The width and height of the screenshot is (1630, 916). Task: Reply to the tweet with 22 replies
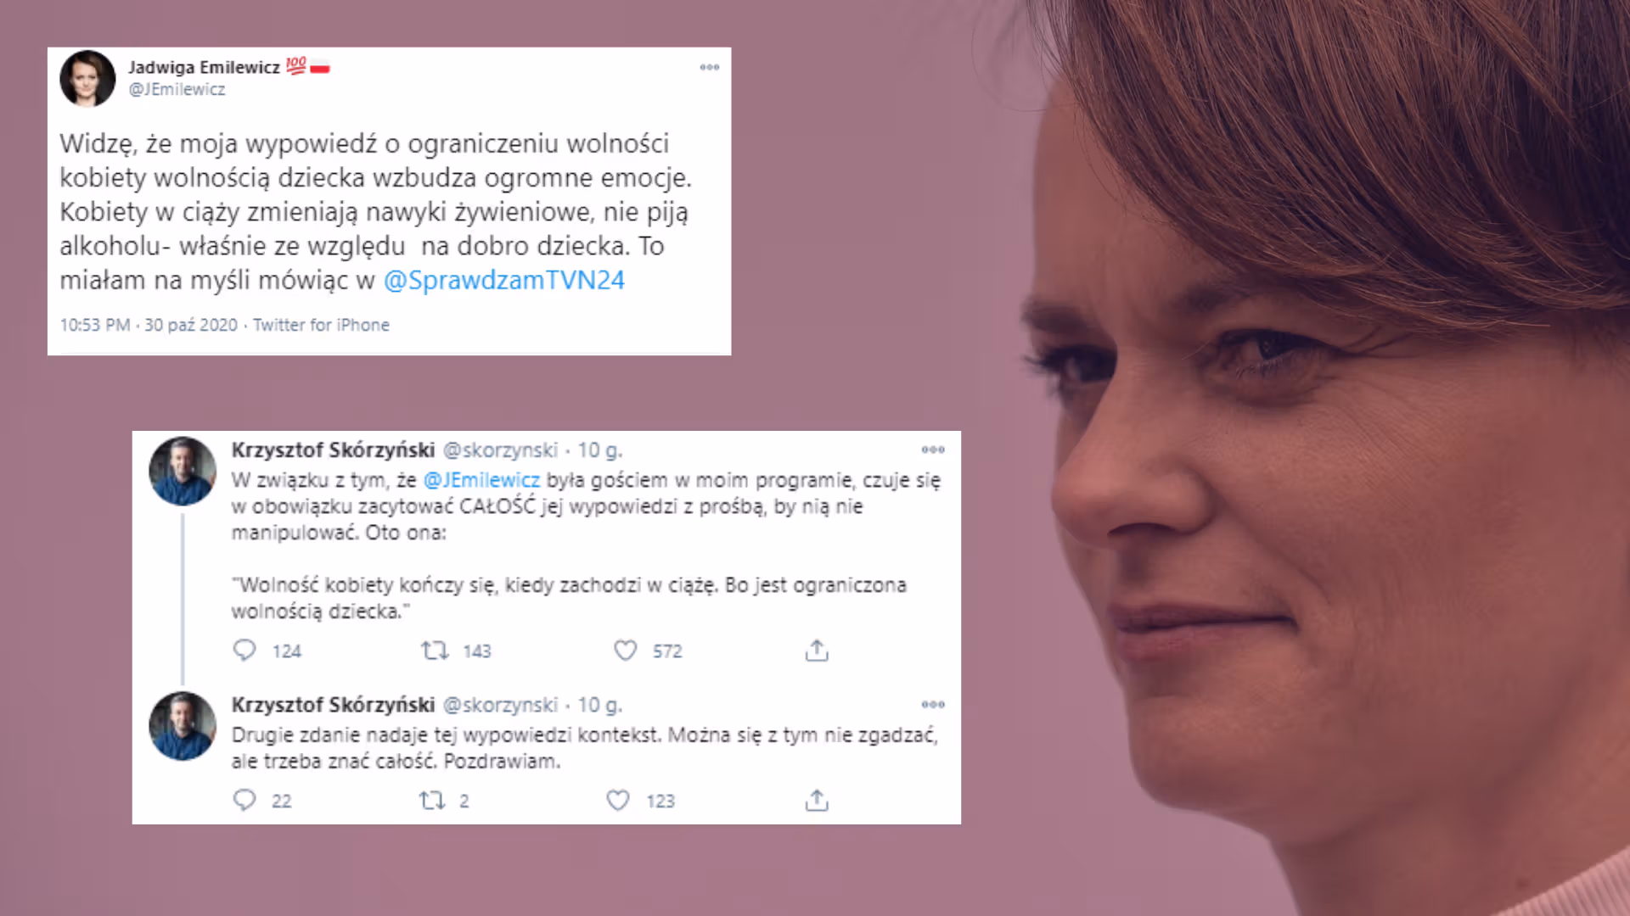244,801
